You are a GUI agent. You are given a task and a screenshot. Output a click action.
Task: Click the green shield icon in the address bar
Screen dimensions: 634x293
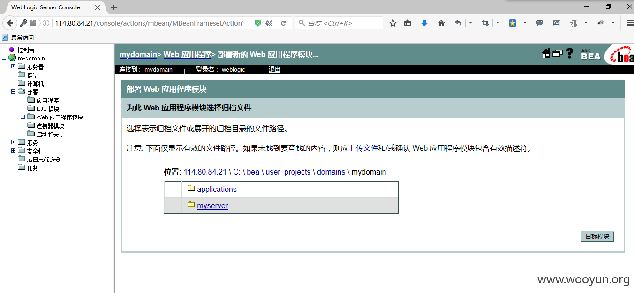257,23
